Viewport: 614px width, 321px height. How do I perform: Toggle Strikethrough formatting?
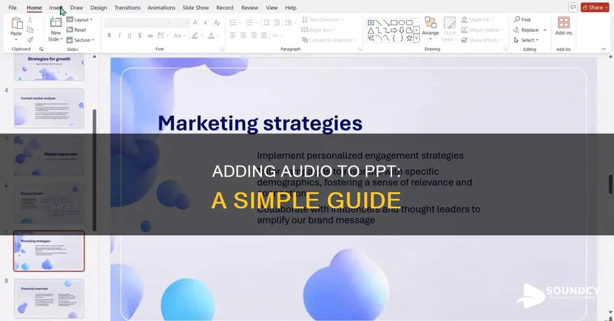pos(150,35)
